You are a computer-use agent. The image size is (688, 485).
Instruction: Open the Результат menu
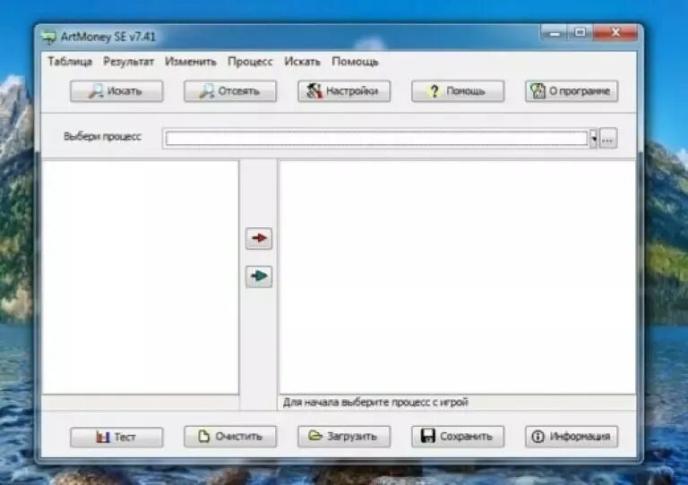129,62
